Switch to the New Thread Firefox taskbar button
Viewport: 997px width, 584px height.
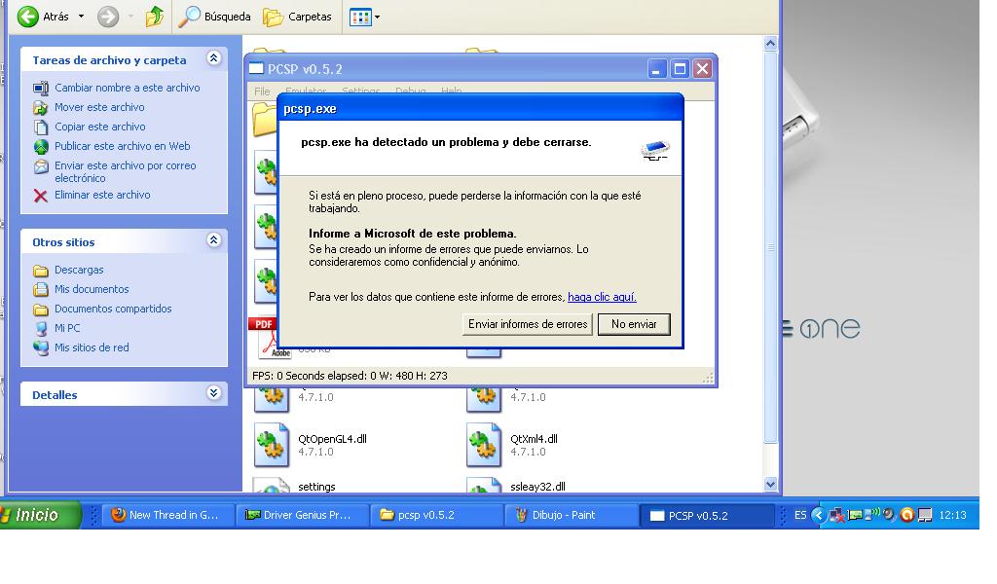[x=167, y=515]
